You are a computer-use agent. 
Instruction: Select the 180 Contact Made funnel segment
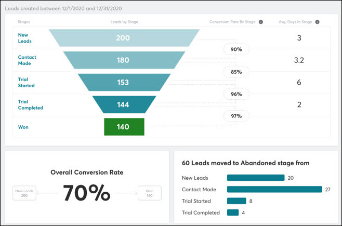[123, 60]
